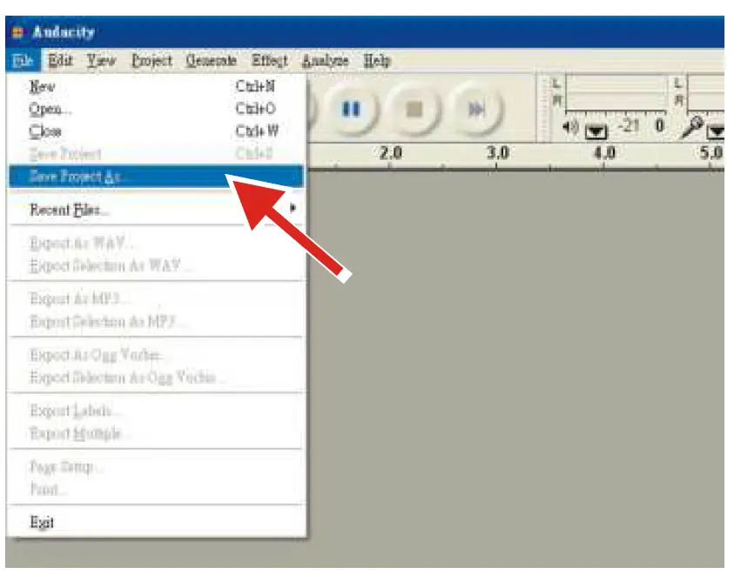Select Save Project As... menu entry
Screen dimensions: 741x574
pyautogui.click(x=156, y=177)
